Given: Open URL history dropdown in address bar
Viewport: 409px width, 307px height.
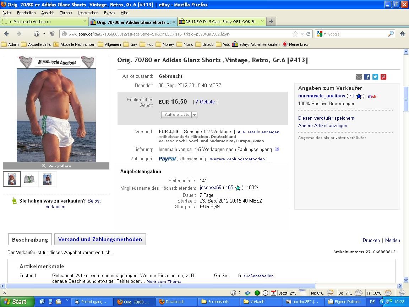Looking at the screenshot, I should point(302,34).
